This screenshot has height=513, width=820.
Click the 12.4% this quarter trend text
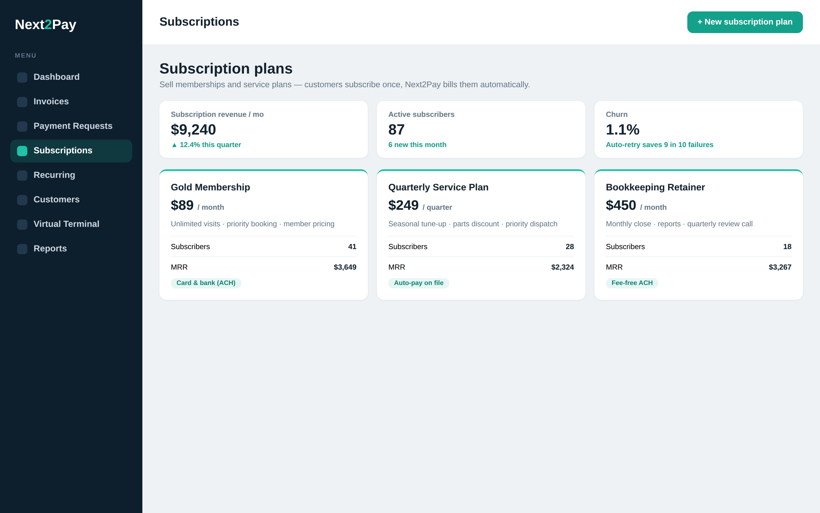coord(206,145)
